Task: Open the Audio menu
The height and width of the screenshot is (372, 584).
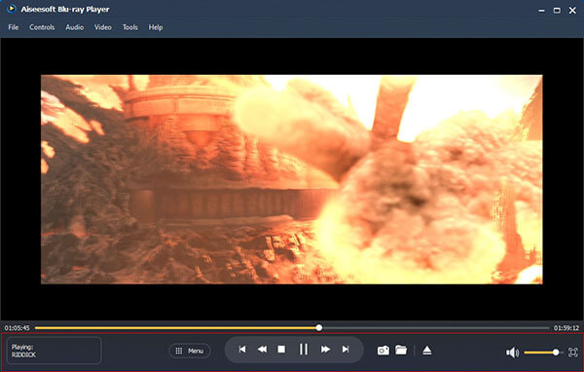Action: [x=75, y=27]
